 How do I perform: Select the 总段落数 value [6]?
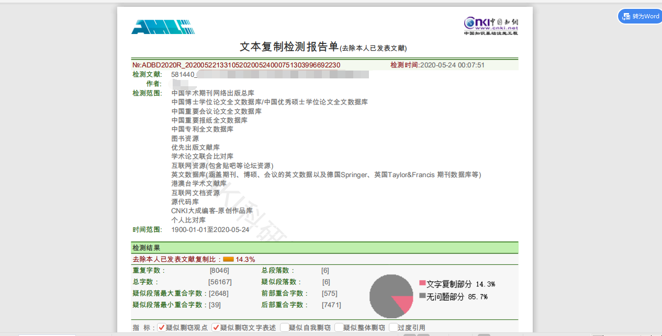pyautogui.click(x=325, y=270)
